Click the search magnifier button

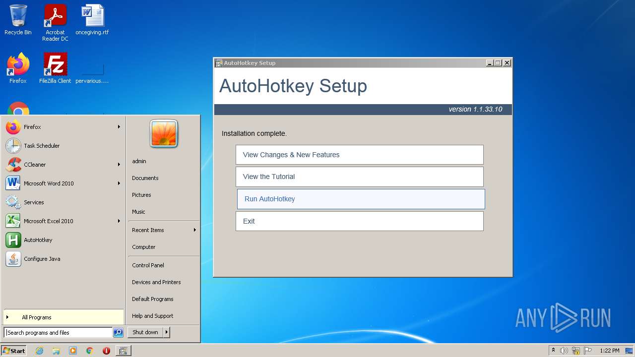pos(118,333)
